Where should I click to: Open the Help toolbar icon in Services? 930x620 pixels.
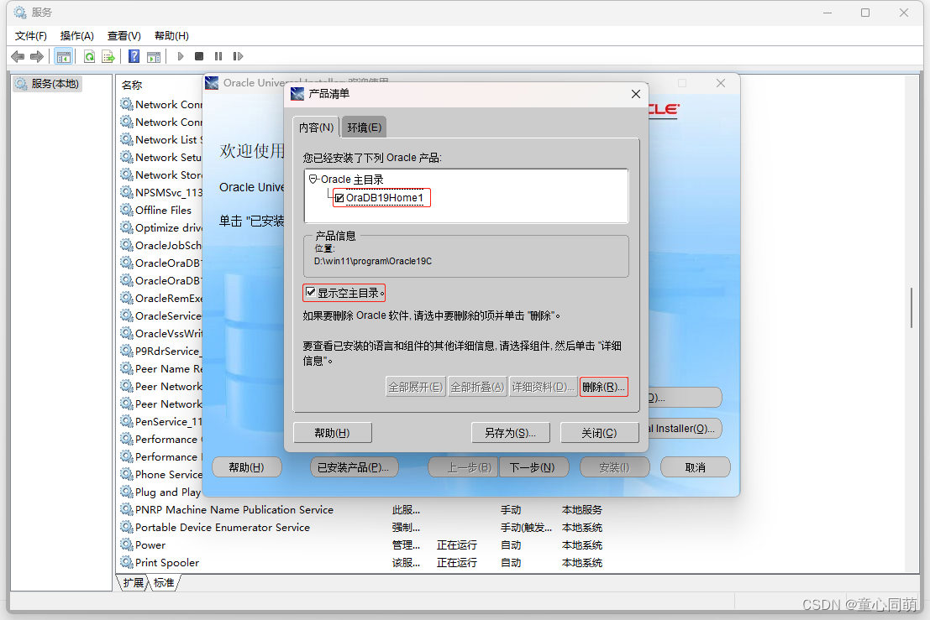click(134, 56)
